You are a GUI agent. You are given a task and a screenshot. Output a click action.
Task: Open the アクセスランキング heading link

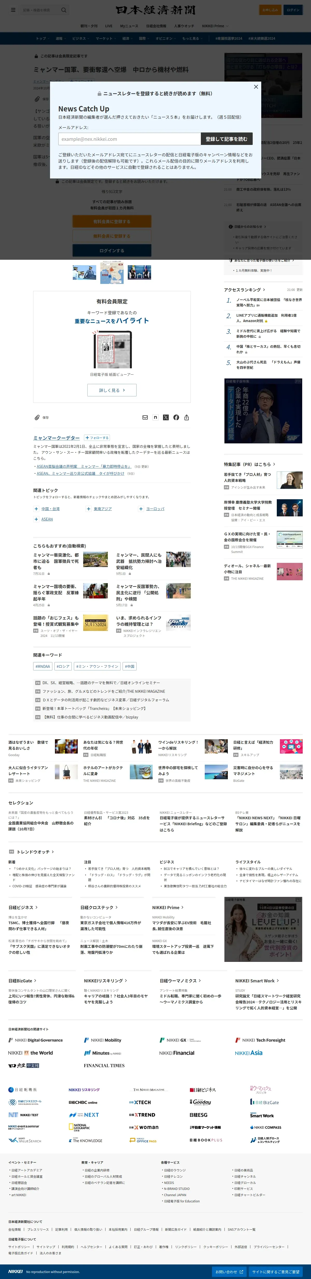(x=244, y=289)
